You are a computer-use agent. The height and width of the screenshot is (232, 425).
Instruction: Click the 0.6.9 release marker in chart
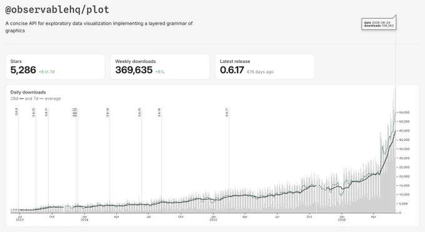pyautogui.click(x=16, y=112)
